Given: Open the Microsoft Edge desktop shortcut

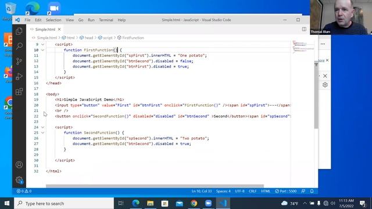Looking at the screenshot, I should [33, 8].
